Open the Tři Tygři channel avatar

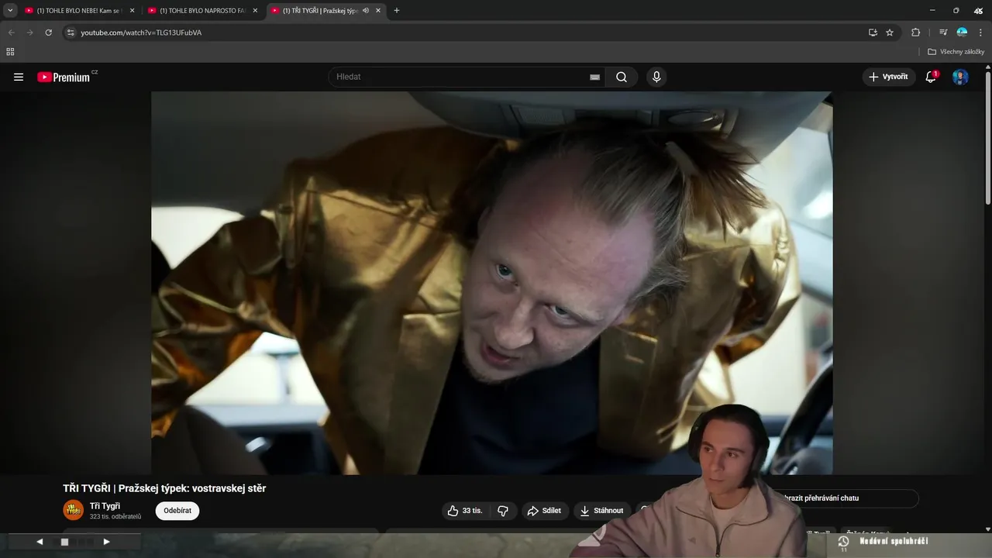[x=73, y=510]
